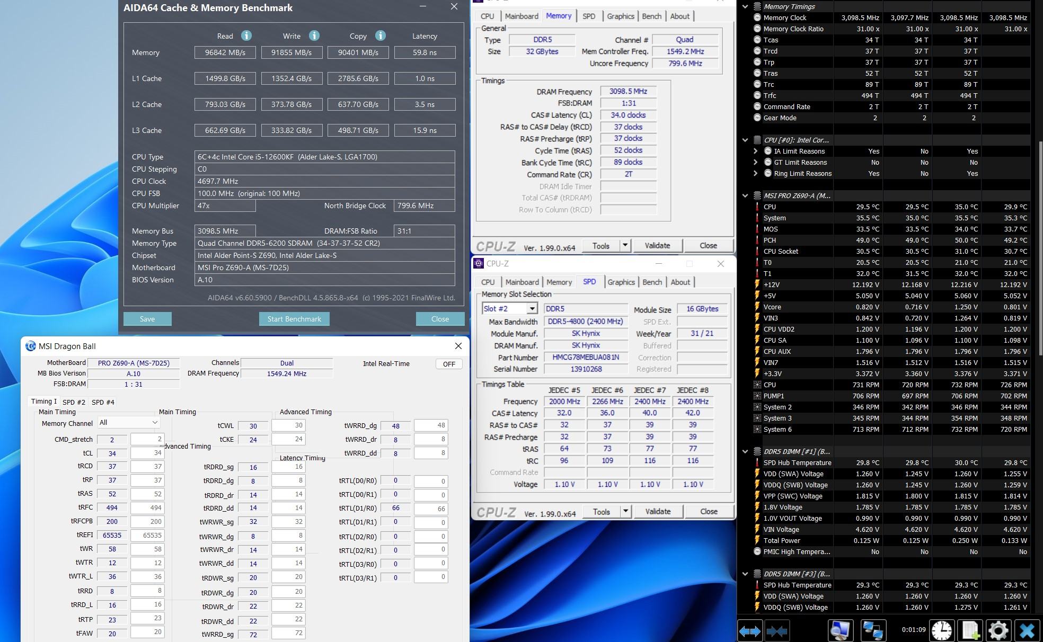This screenshot has width=1043, height=642.
Task: Expand Ring Limit Reasons row
Action: 755,173
